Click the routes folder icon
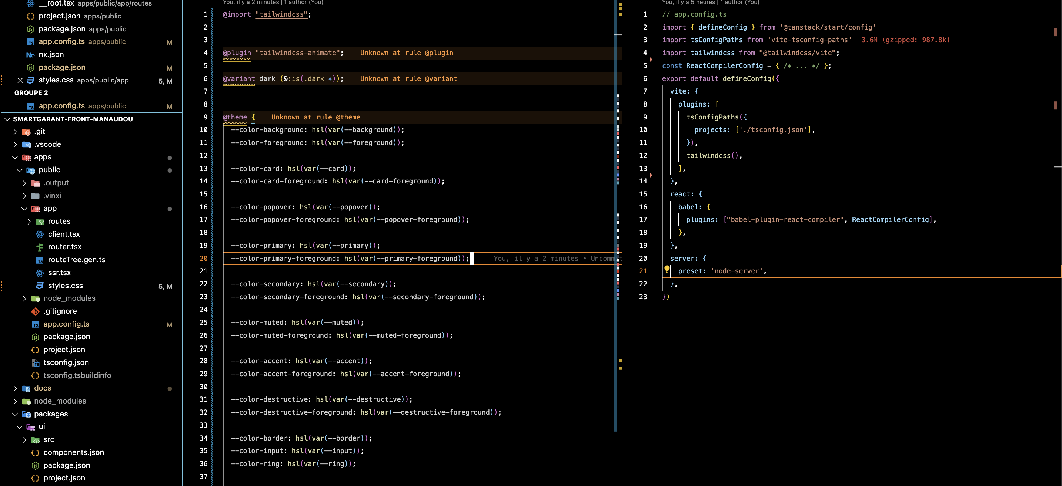Image resolution: width=1062 pixels, height=486 pixels. click(40, 222)
